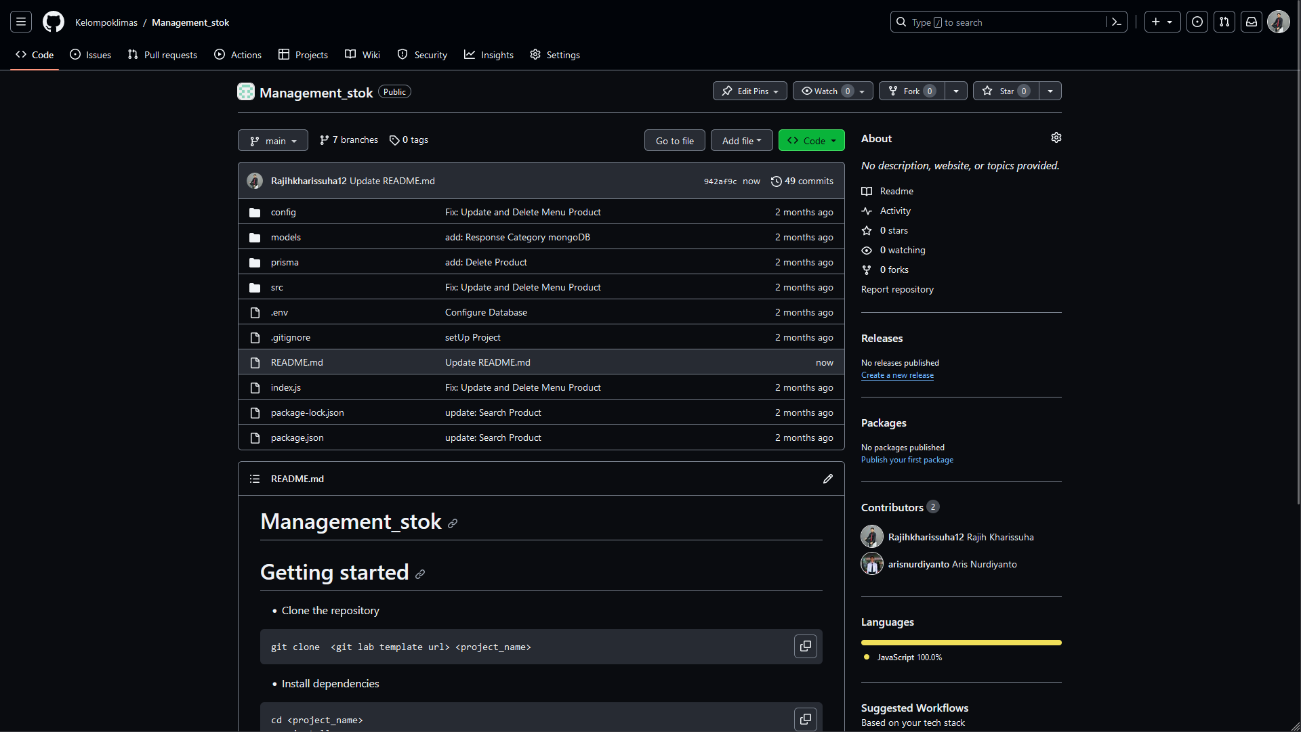Open the global issues icon

coord(1197,22)
